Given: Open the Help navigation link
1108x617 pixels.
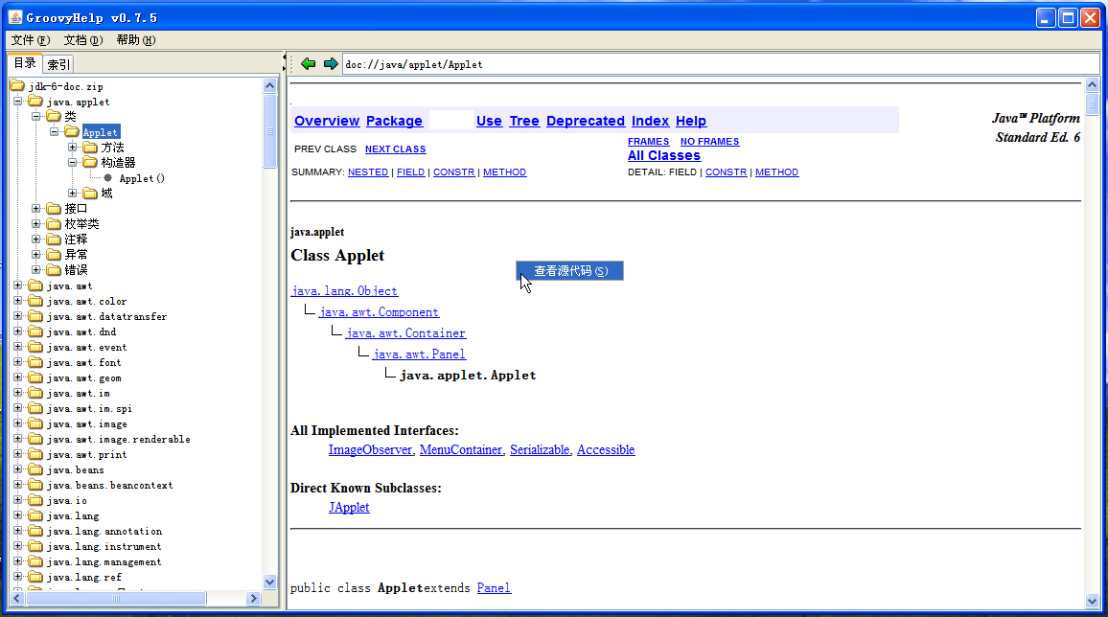Looking at the screenshot, I should coord(691,121).
